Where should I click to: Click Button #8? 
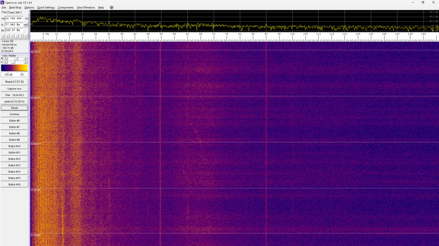(x=14, y=134)
